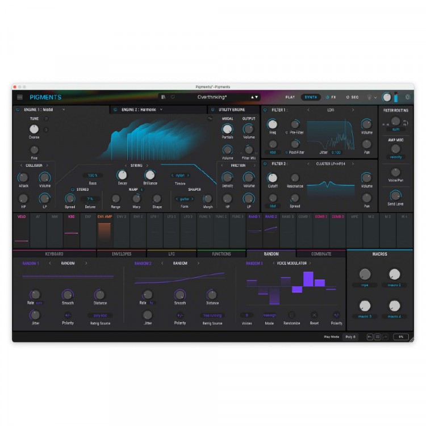Switch to the PLAY view

coord(290,97)
